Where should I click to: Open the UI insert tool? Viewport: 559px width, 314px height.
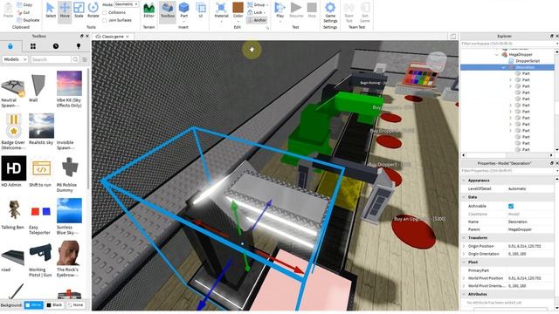click(201, 10)
